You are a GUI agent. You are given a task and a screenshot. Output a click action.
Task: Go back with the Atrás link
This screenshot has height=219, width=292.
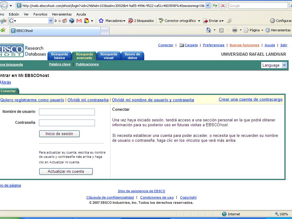point(6,82)
